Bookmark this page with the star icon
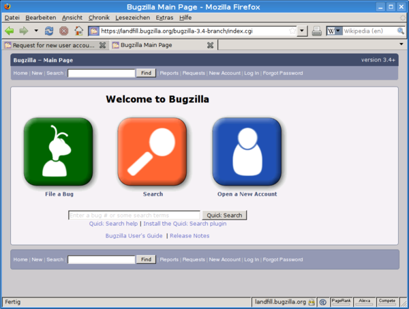The width and height of the screenshot is (409, 309). point(292,31)
